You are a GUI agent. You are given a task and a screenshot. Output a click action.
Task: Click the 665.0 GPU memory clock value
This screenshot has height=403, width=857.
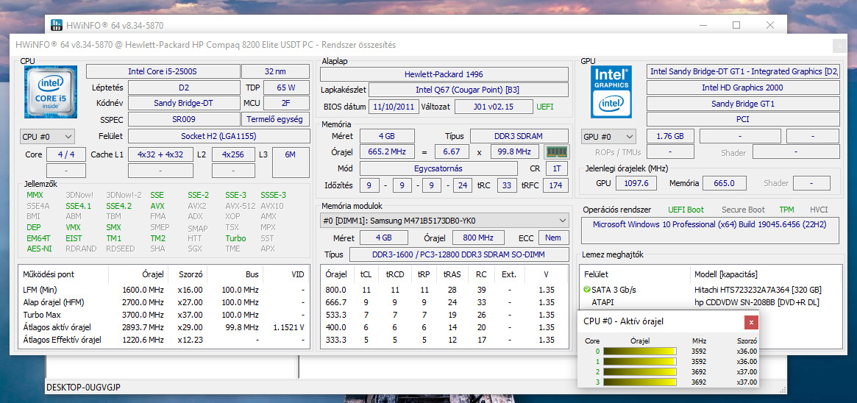(x=724, y=183)
